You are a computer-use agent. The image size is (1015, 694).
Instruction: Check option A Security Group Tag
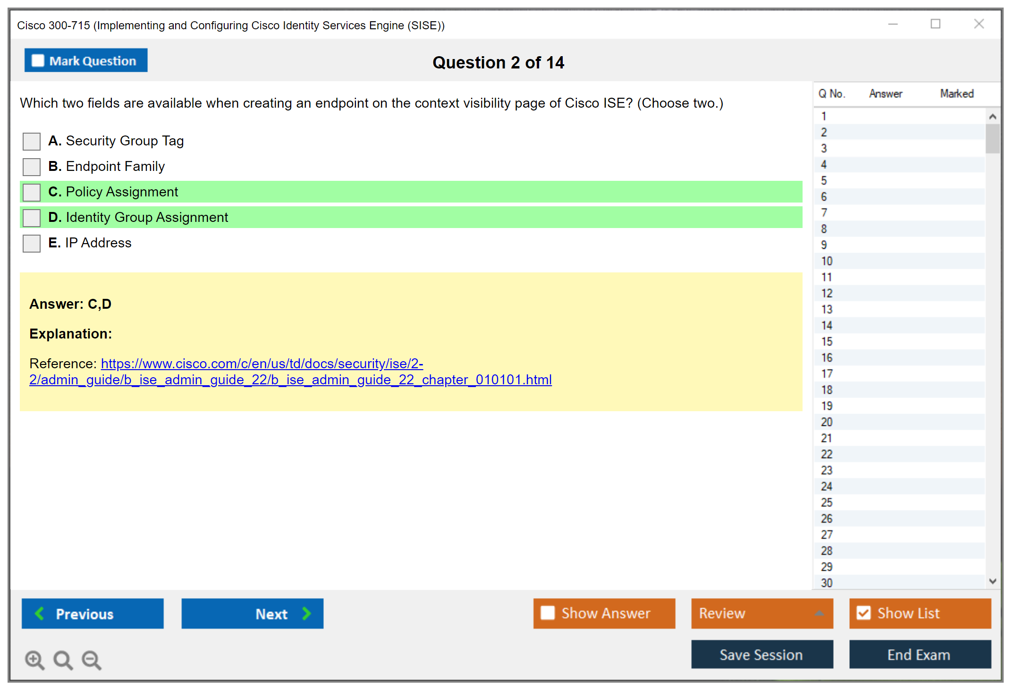pyautogui.click(x=32, y=141)
